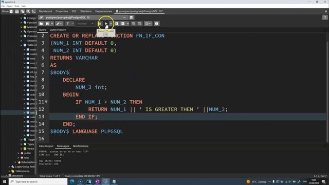Viewport: 329px width, 185px height.
Task: Click the Open File folder icon
Action: click(x=41, y=24)
